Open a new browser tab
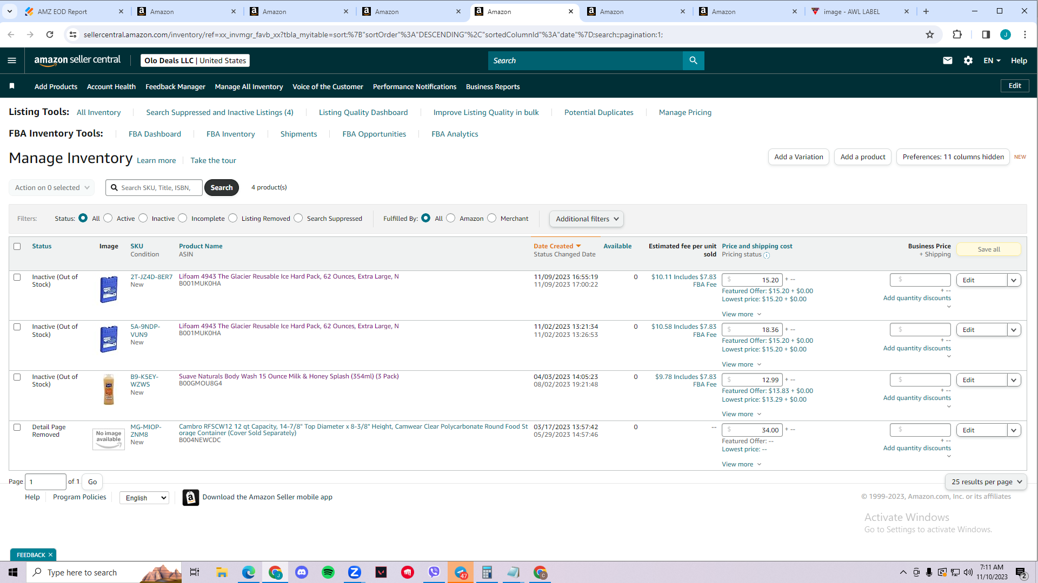 [926, 11]
